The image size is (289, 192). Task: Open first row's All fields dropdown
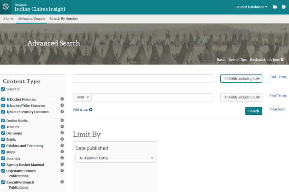pos(241,79)
